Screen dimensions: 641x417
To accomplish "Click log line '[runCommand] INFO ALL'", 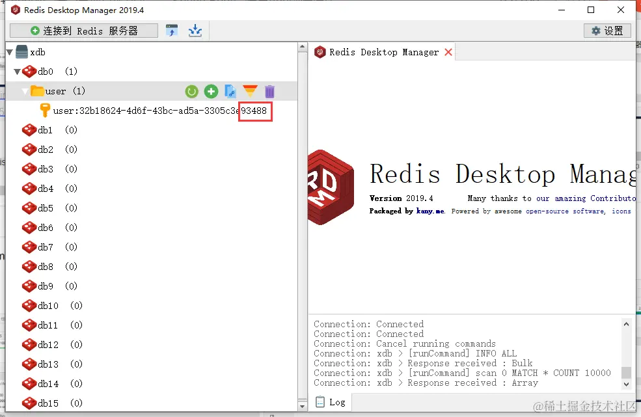I will tap(415, 353).
